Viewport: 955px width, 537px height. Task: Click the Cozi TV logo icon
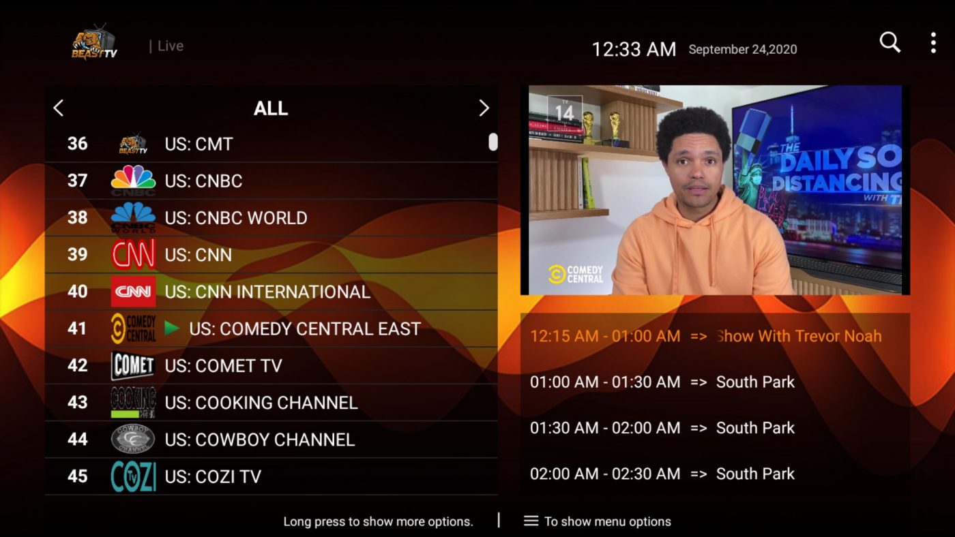[133, 476]
